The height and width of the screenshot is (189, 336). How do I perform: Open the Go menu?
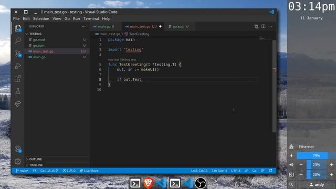pyautogui.click(x=67, y=19)
